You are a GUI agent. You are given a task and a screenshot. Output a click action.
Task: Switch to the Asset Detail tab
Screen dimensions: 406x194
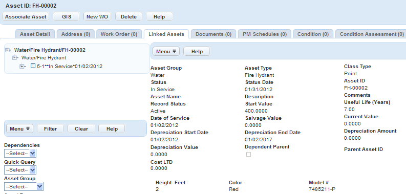pyautogui.click(x=35, y=34)
